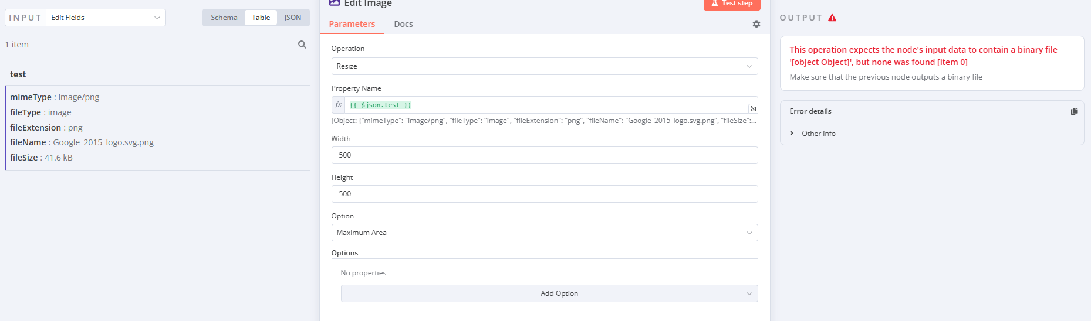Viewport: 1091px width, 321px height.
Task: Select the Parameters tab
Action: coord(352,24)
